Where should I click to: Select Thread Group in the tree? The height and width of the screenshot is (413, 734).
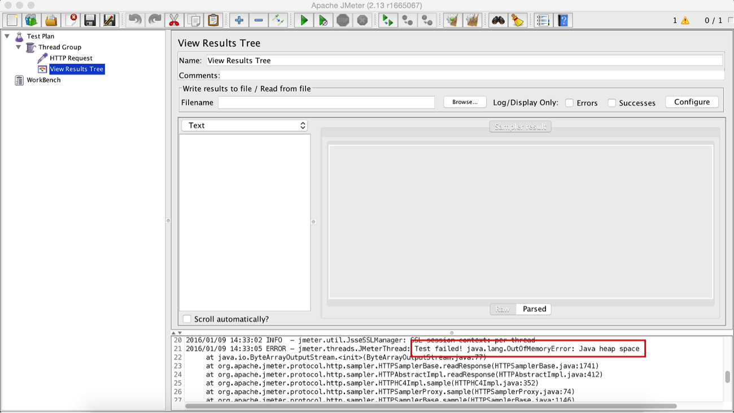coord(60,47)
